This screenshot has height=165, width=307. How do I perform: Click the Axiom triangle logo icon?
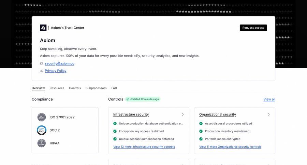click(43, 28)
